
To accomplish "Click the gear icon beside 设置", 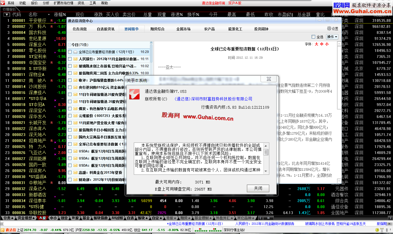I will (x=329, y=28).
